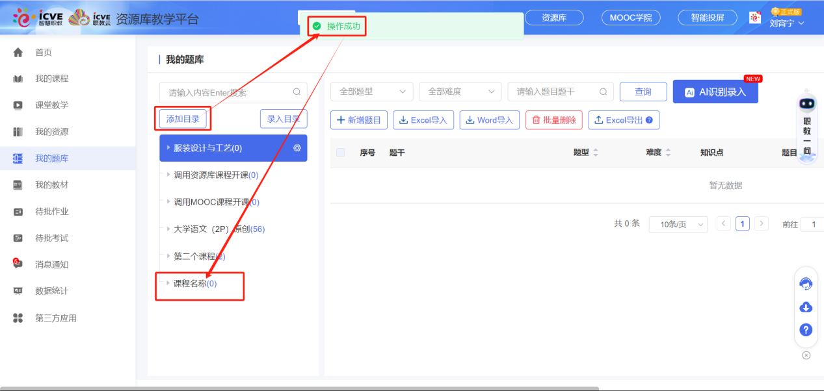824x391 pixels.
Task: Click the download app icon
Action: click(x=806, y=307)
